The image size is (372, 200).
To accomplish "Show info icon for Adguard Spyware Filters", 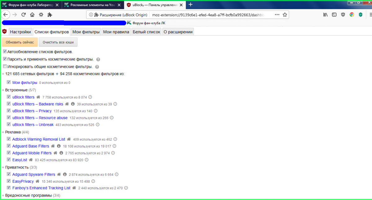I will click(x=65, y=174).
